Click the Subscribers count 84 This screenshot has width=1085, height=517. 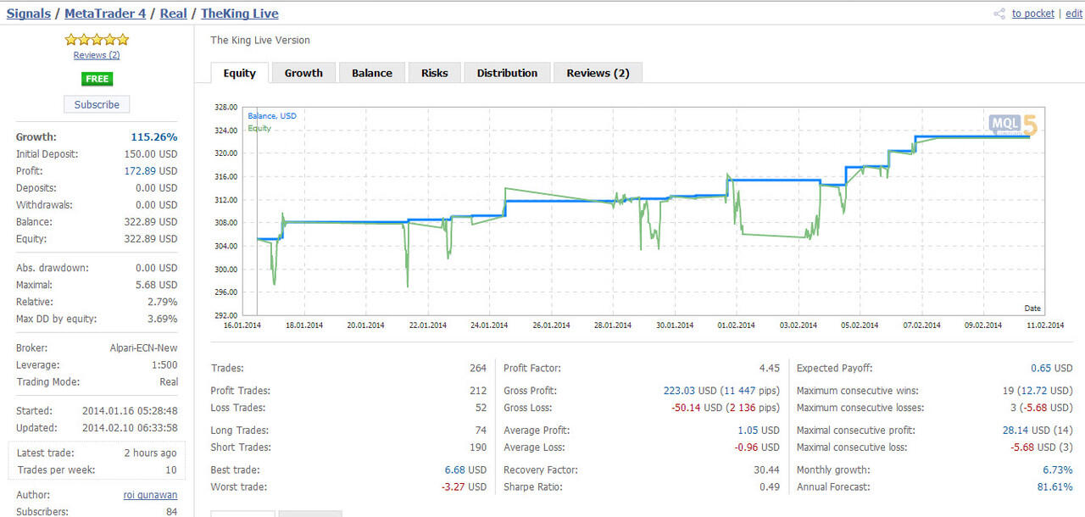point(171,512)
